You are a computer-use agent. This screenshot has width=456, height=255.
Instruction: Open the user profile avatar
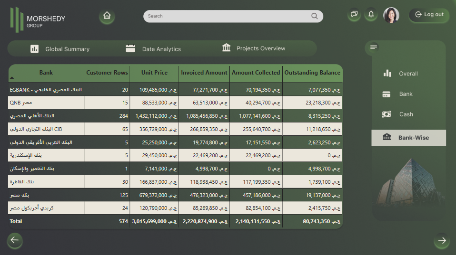click(391, 15)
